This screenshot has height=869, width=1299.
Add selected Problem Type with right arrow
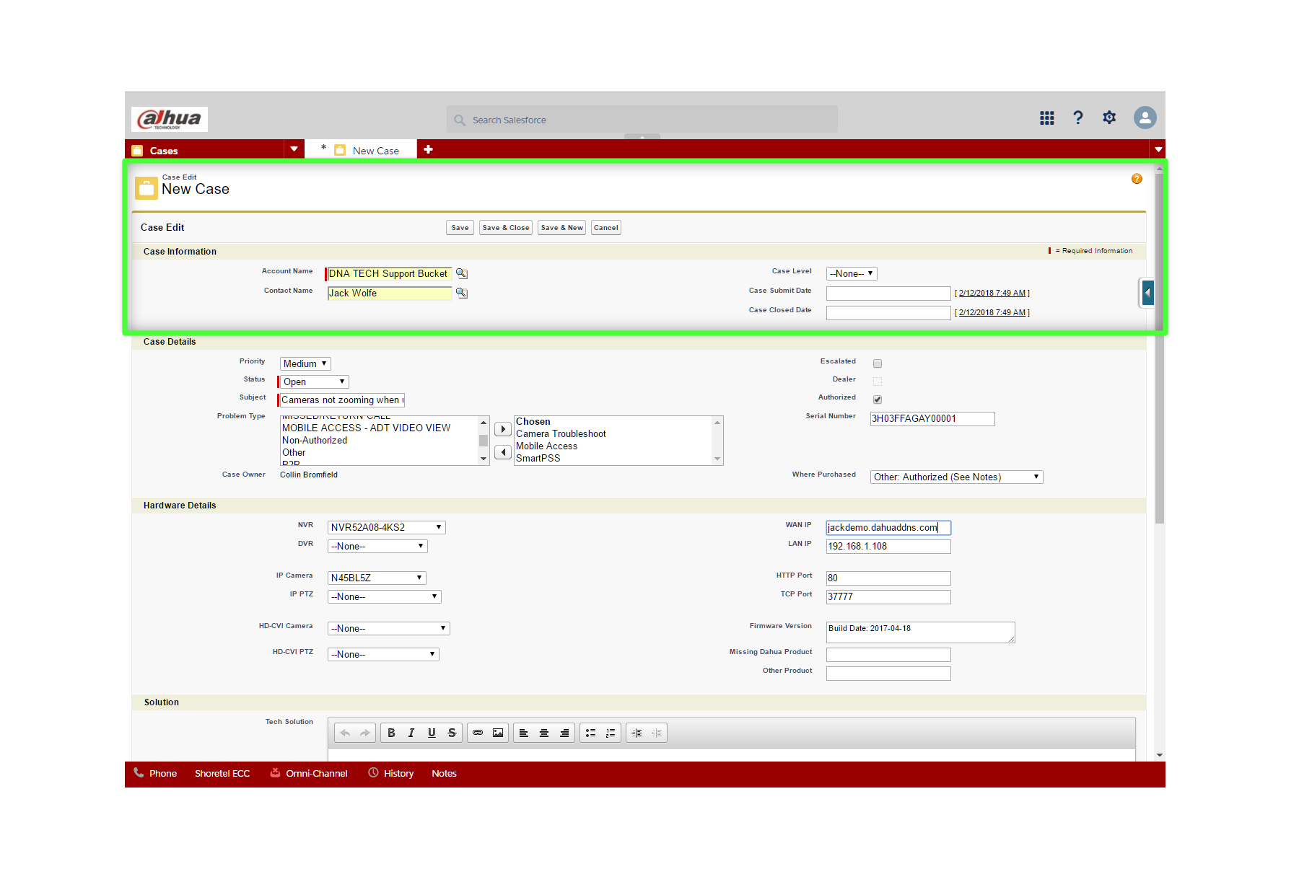point(503,429)
